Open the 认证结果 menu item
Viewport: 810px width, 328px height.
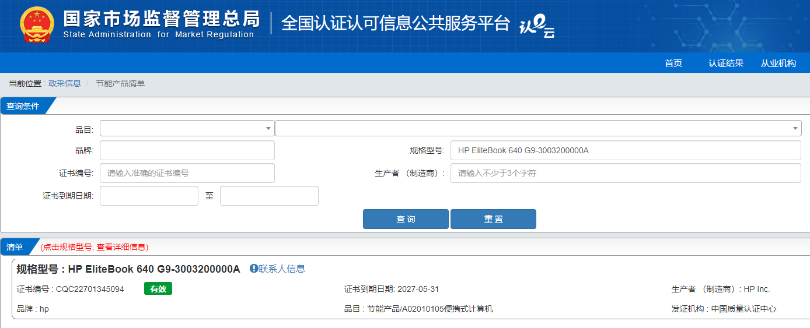point(726,63)
